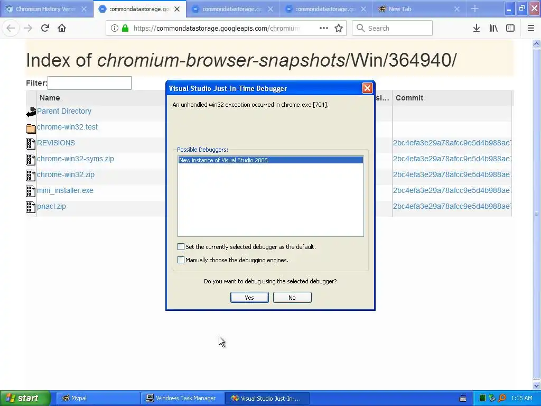Open commit hash link in pnacl.zip row

[x=452, y=207]
